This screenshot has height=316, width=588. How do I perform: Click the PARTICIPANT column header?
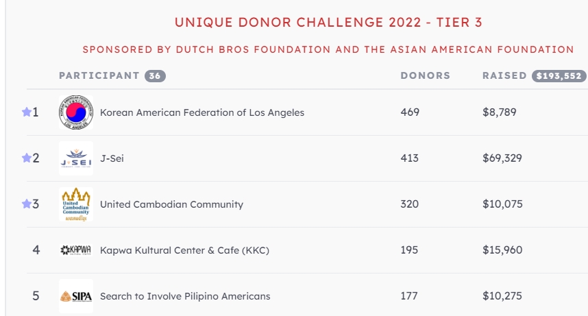99,75
